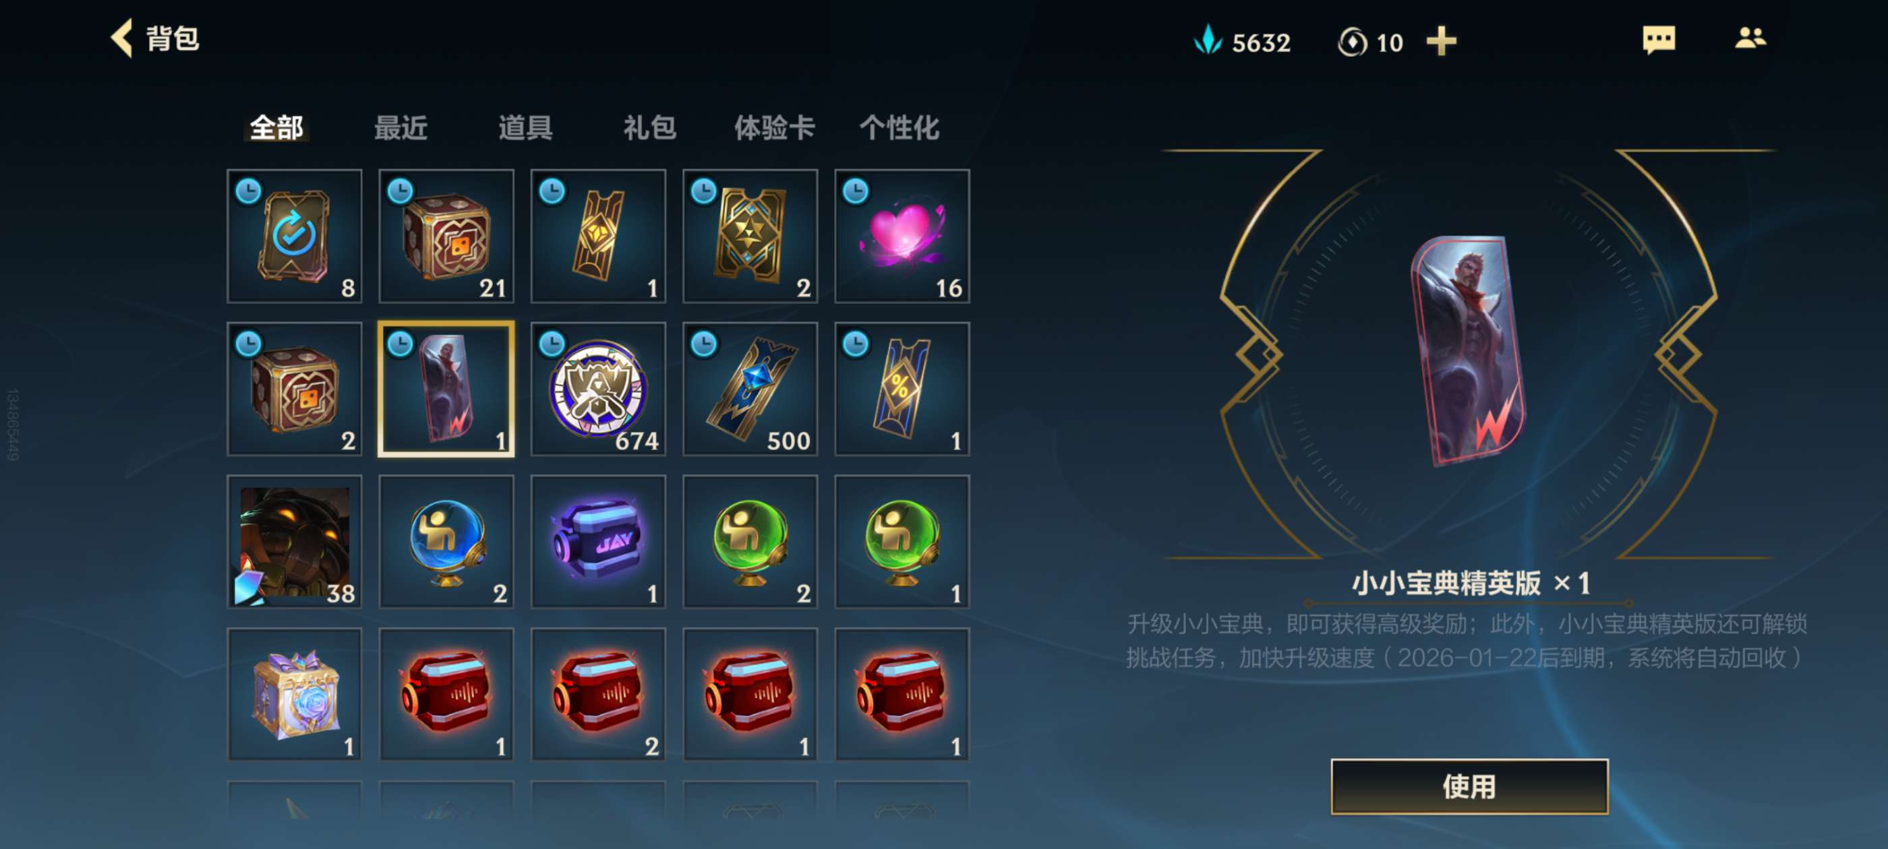Select the world championship emblem item 674
The height and width of the screenshot is (849, 1888).
point(598,389)
